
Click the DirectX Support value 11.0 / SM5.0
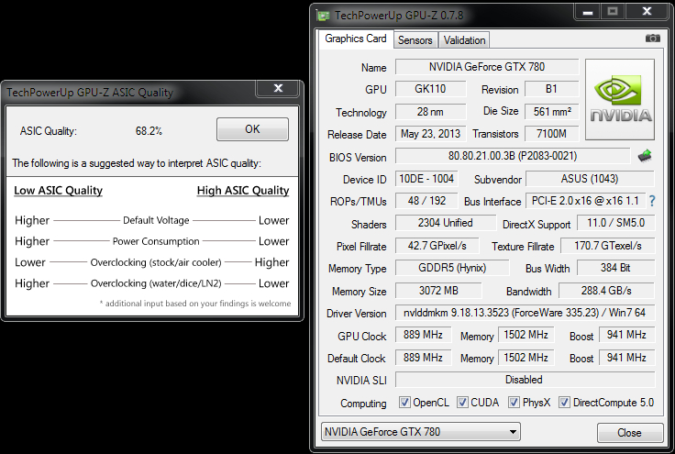point(616,223)
